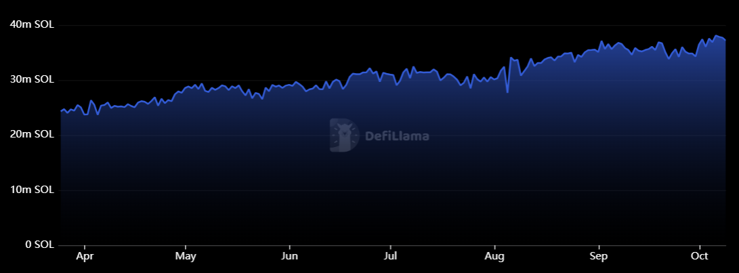The height and width of the screenshot is (273, 739).
Task: Click the Jun label on the x-axis
Action: [x=289, y=257]
